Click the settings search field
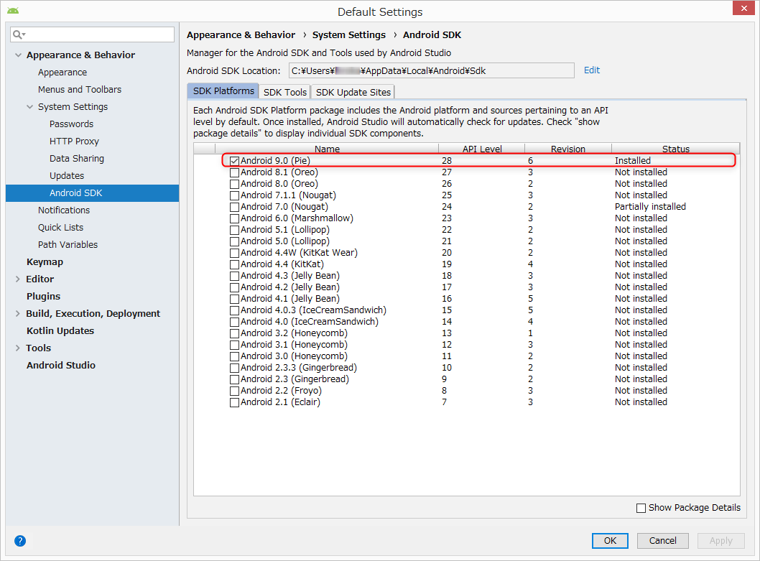The width and height of the screenshot is (760, 561). 92,34
